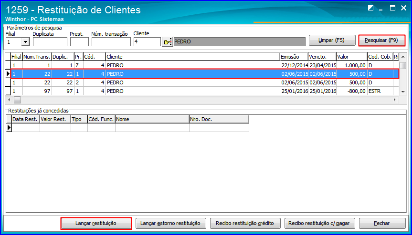Sort by Num.Trans. column header
The image size is (412, 235).
pyautogui.click(x=37, y=57)
